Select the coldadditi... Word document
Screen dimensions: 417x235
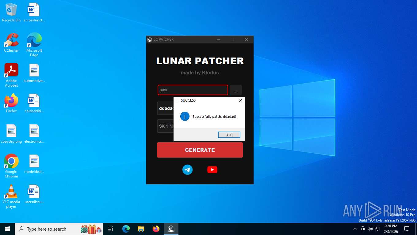pyautogui.click(x=34, y=103)
